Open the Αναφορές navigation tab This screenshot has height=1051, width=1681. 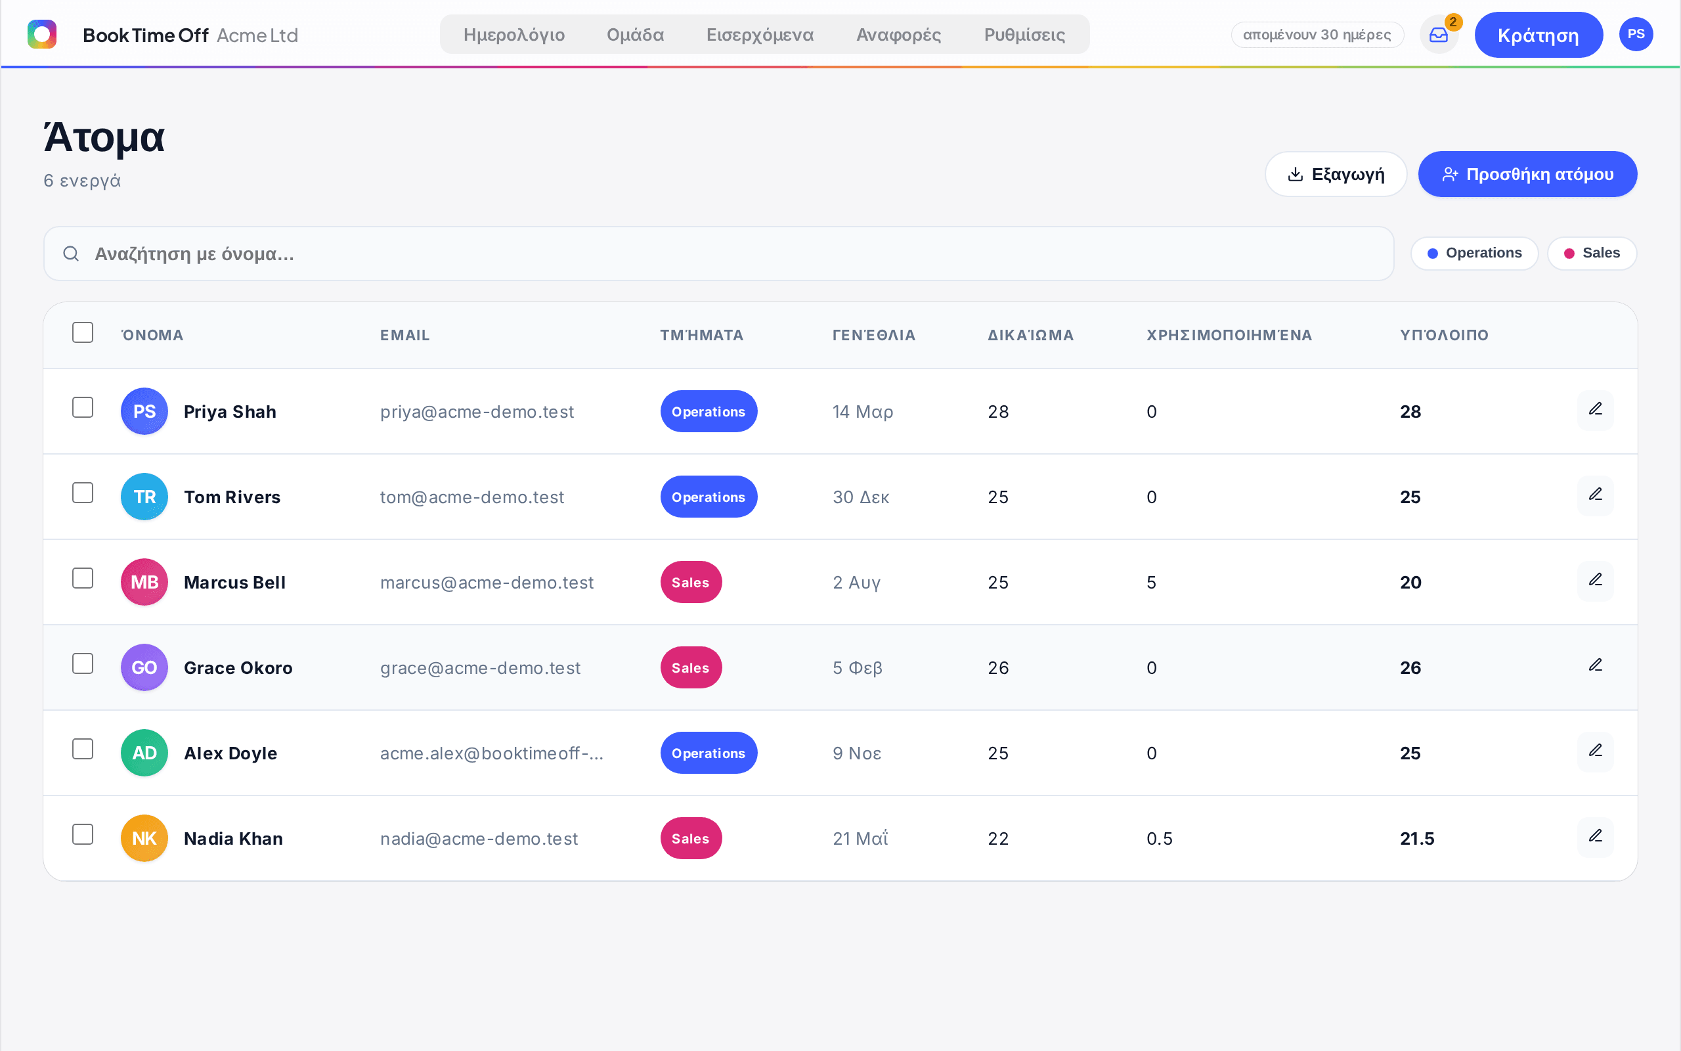pyautogui.click(x=898, y=35)
